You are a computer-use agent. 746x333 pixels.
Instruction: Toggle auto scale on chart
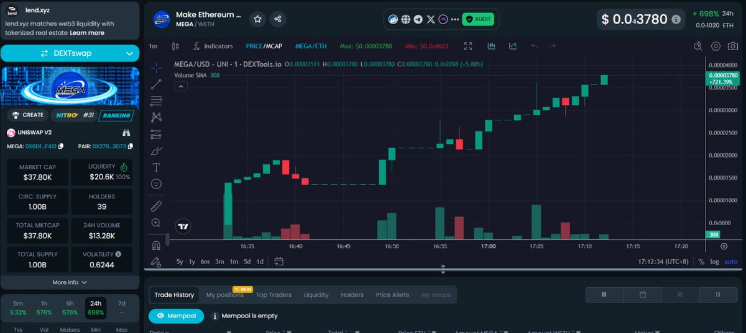coord(730,262)
